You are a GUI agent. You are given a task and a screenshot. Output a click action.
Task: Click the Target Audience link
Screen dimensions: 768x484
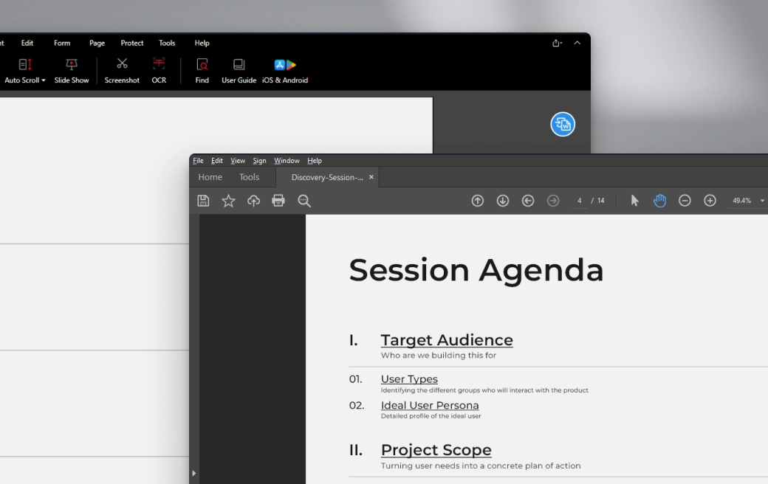pyautogui.click(x=447, y=340)
